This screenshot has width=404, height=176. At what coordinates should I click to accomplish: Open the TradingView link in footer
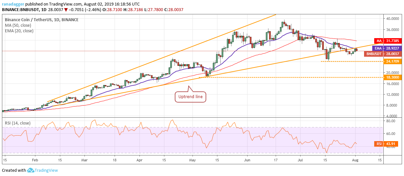pos(46,170)
